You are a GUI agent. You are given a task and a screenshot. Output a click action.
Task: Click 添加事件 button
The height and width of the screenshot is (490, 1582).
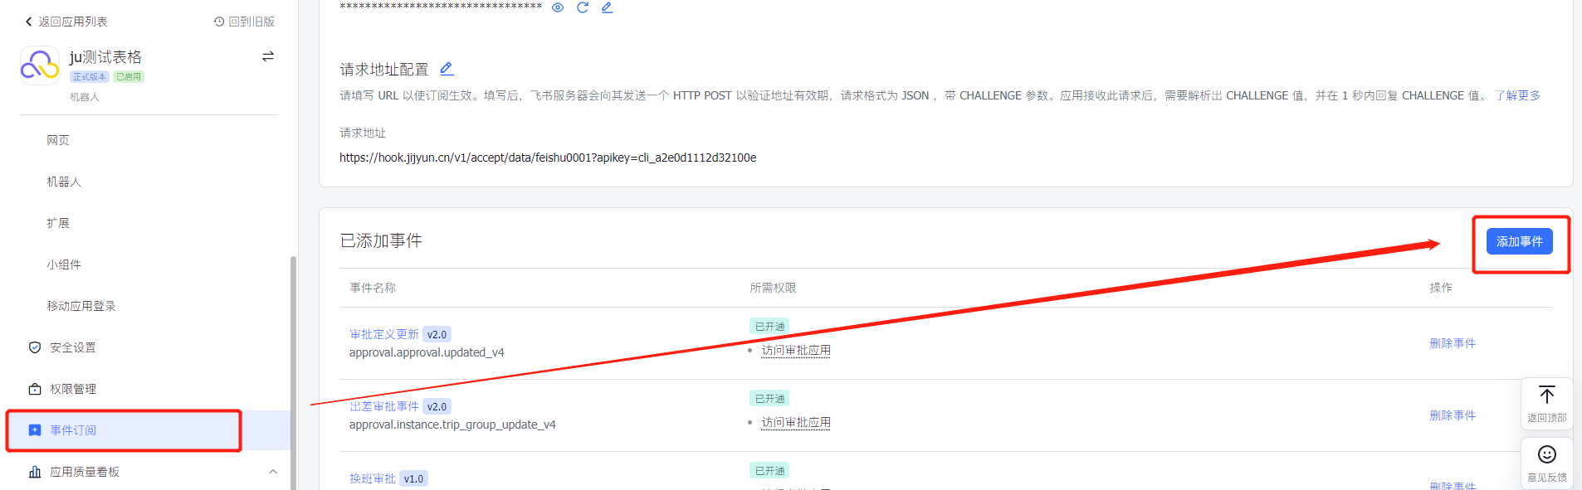pos(1519,241)
